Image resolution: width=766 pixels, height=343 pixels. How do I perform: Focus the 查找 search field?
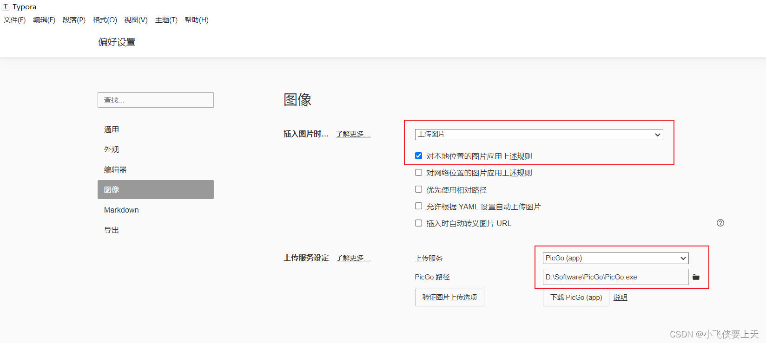156,100
